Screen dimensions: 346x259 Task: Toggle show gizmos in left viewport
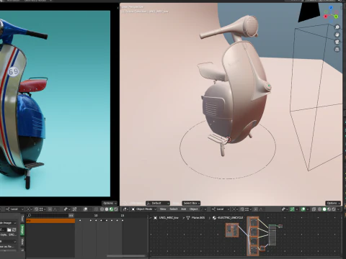[x=74, y=209]
